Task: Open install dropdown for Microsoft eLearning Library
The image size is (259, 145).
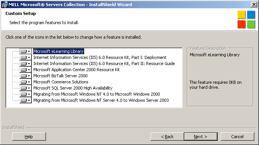Action: pos(25,51)
